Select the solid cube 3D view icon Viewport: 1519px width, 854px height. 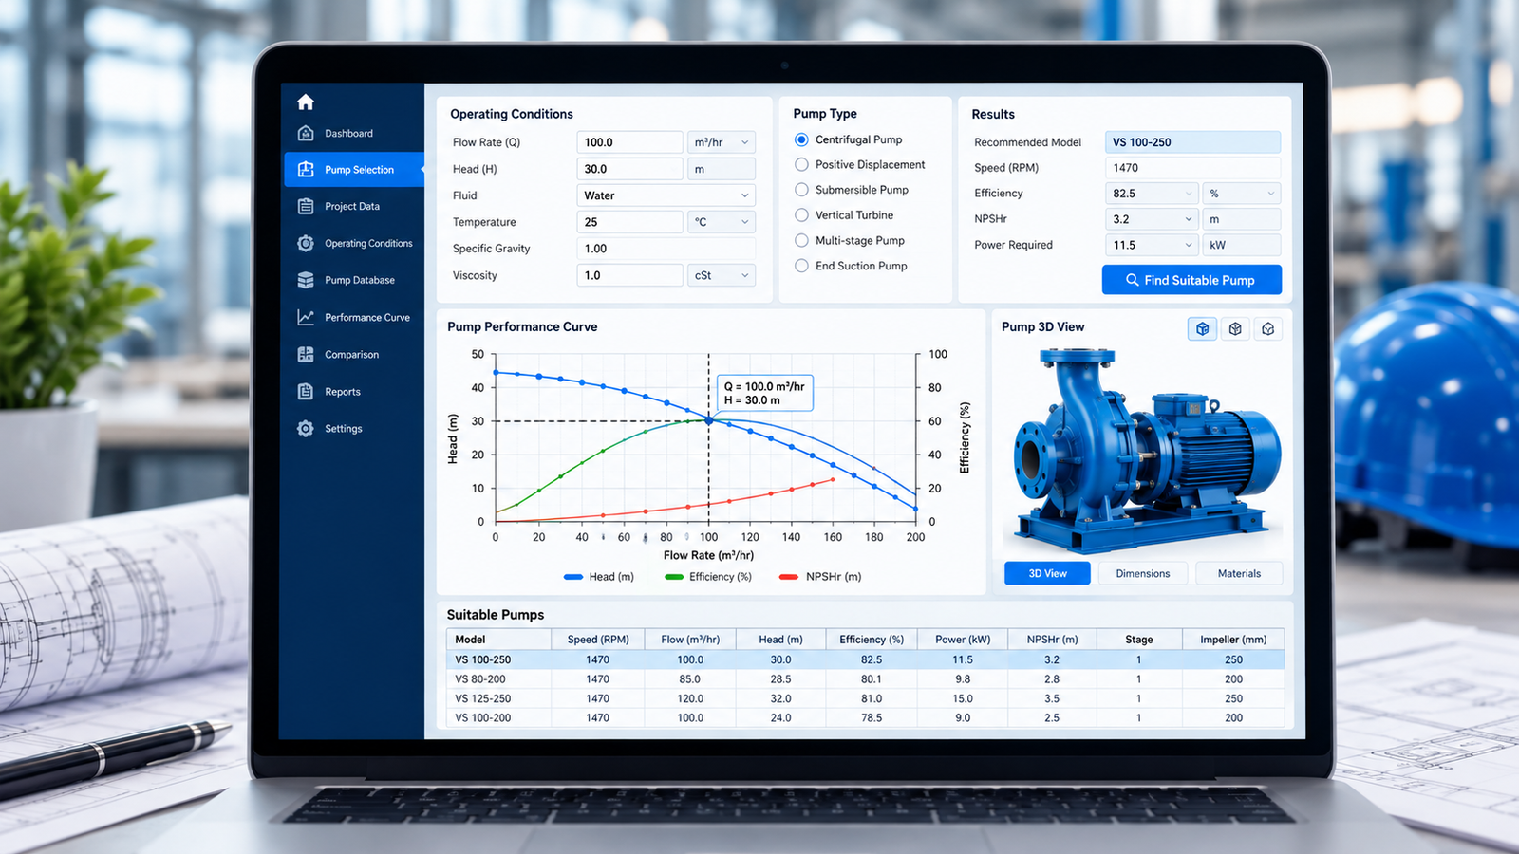tap(1202, 328)
